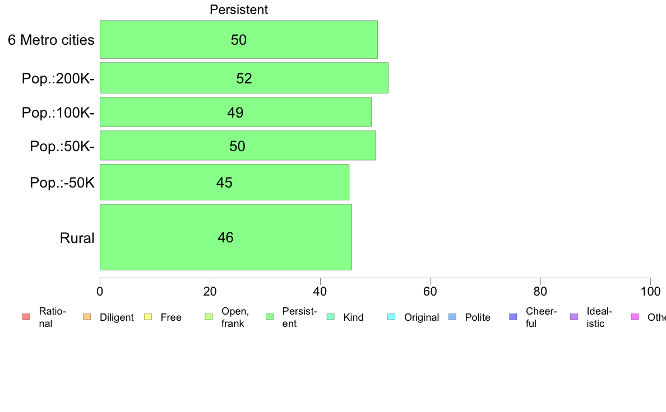Select the Pop.:-50K bar showing 45
The image size is (666, 412).
(x=224, y=182)
